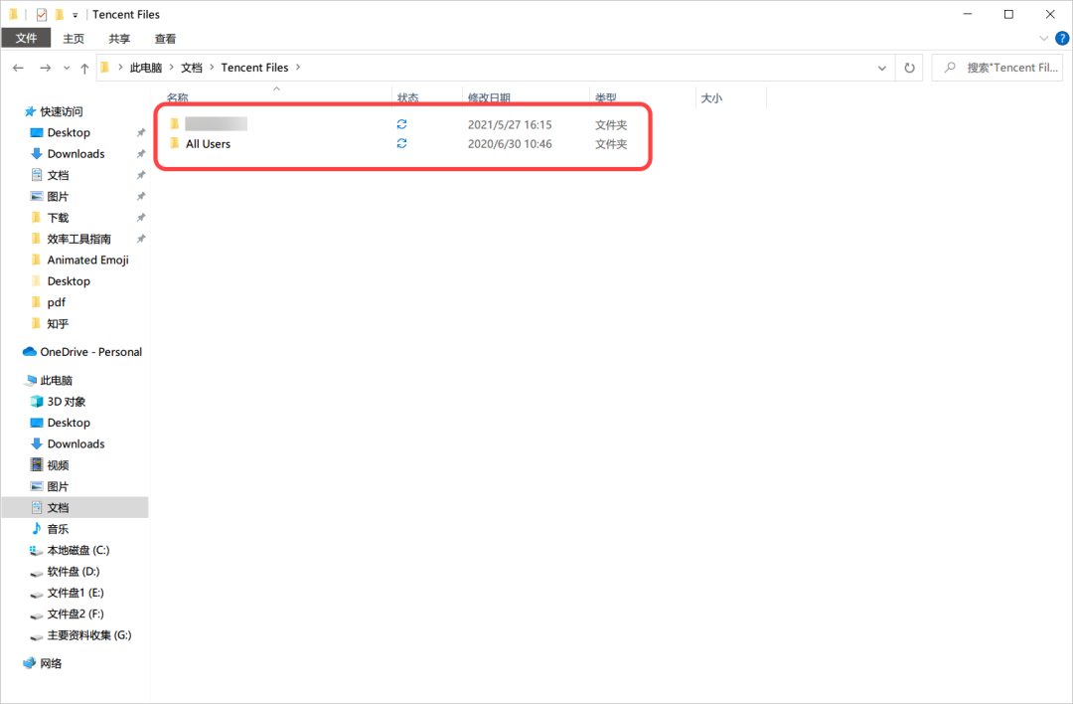The width and height of the screenshot is (1073, 704).
Task: Select the All Users folder
Action: pyautogui.click(x=208, y=144)
